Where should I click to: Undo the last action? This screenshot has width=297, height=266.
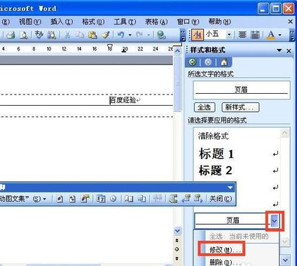[120, 35]
